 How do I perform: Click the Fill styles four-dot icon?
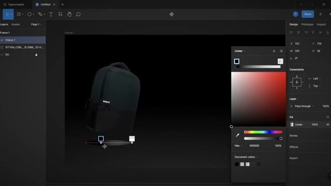[327, 117]
